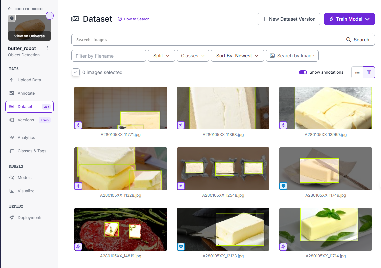The image size is (381, 268).
Task: Click the train-split badge on A280105XX_11328.jpg
Action: (x=78, y=186)
